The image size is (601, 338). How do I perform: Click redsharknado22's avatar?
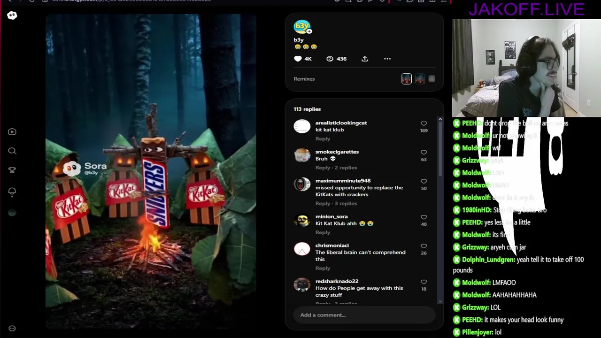(302, 285)
